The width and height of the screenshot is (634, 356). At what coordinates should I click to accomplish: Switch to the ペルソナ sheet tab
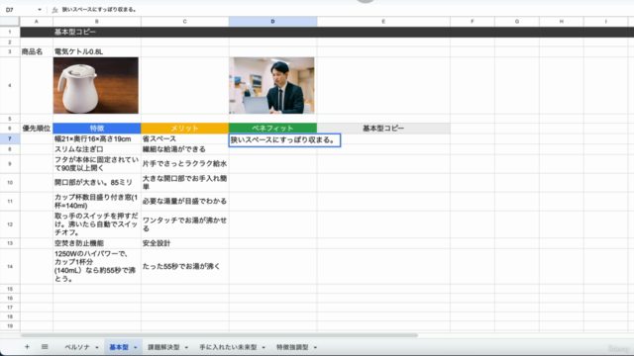pos(77,347)
